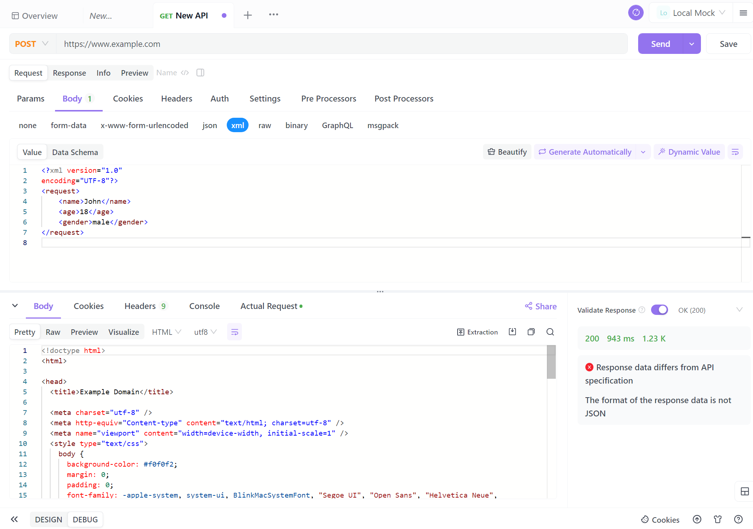Collapse the response panel chevron

pos(15,306)
